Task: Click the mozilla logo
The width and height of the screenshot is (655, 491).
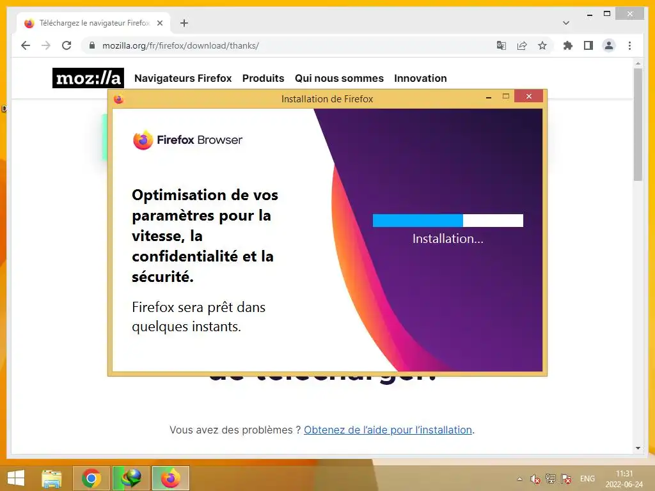Action: (88, 78)
